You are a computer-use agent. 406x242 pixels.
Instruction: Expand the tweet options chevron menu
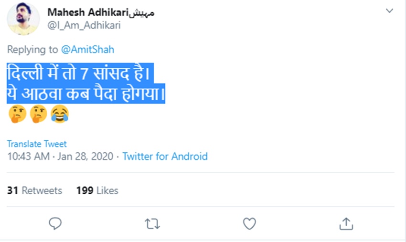[389, 11]
